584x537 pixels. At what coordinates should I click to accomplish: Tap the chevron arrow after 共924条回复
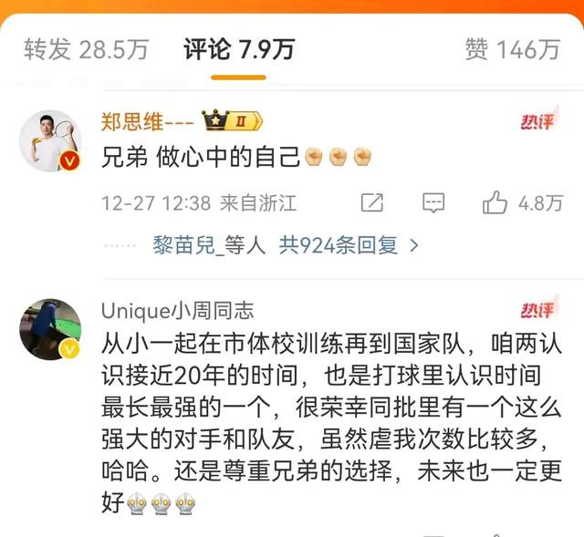413,245
